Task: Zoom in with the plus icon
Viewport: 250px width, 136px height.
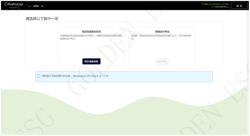Action: 42,6
